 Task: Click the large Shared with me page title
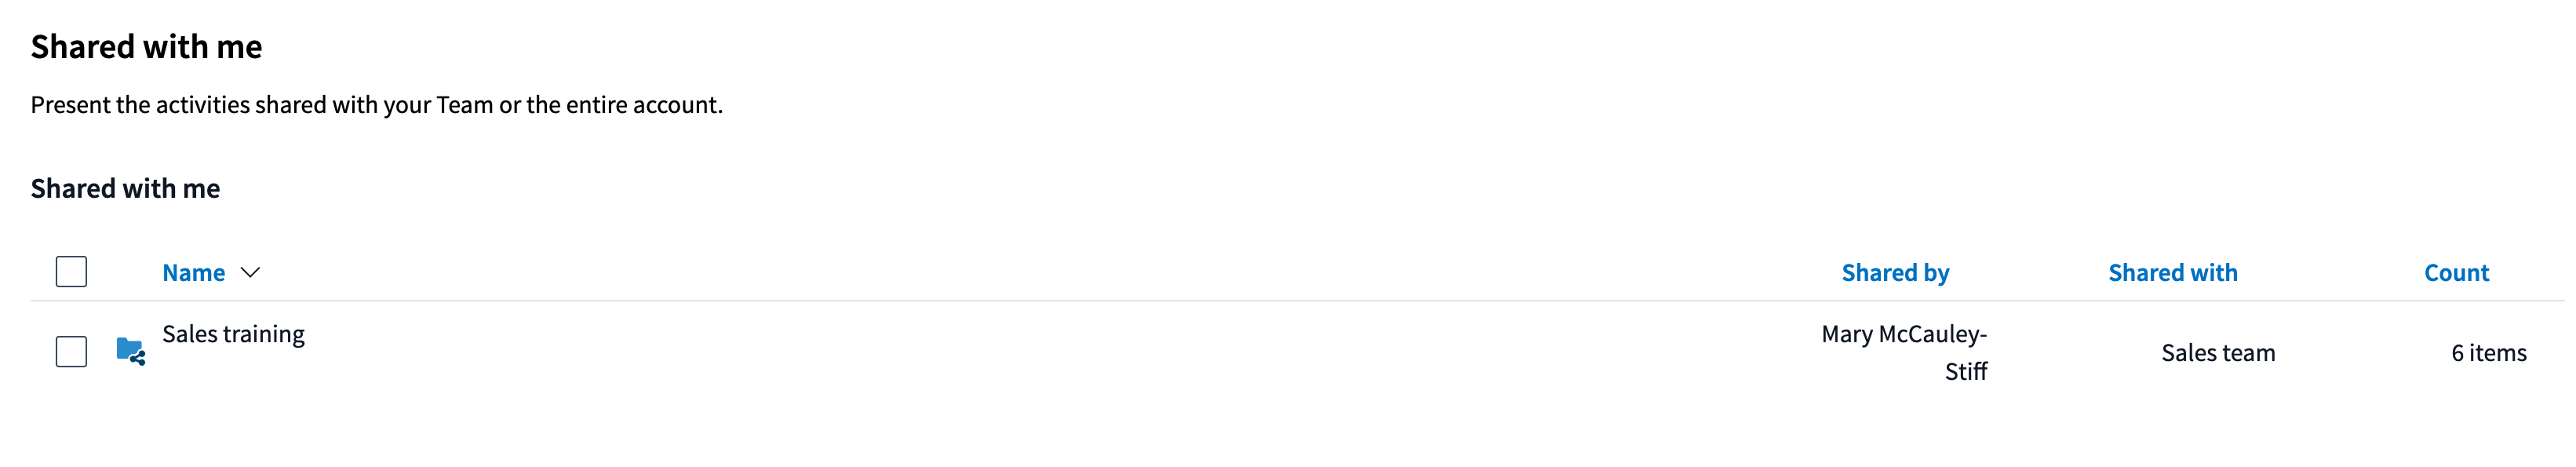[x=146, y=47]
